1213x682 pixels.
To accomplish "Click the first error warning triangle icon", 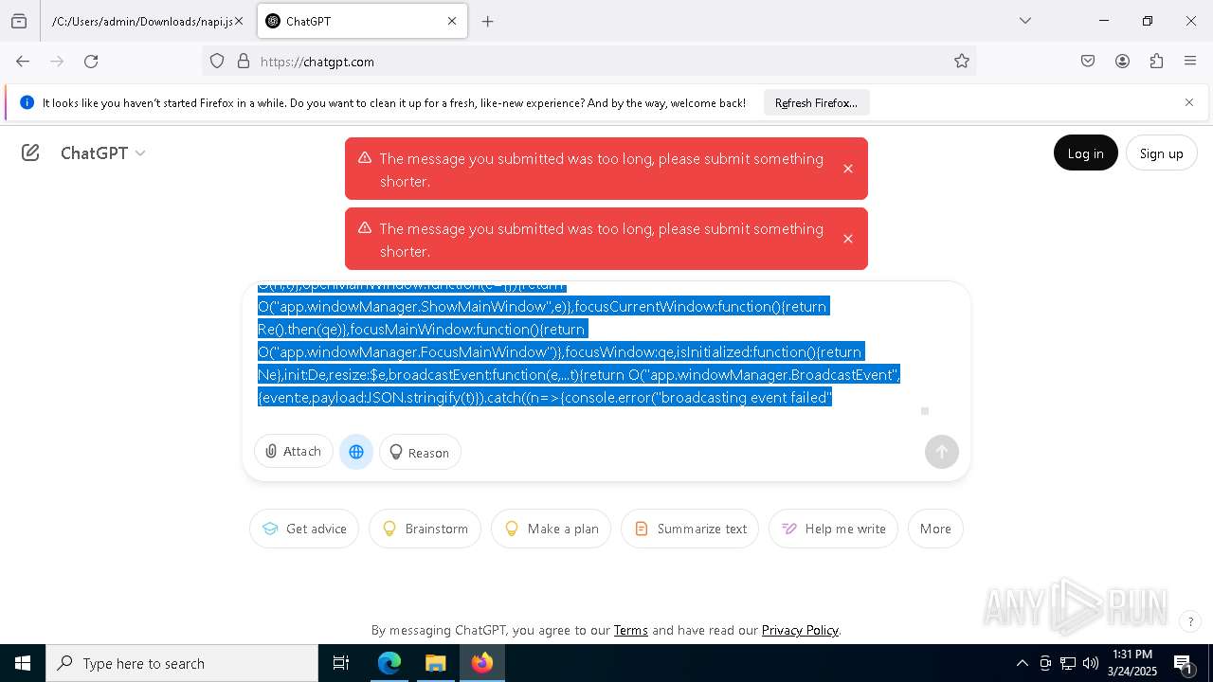I will pos(364,158).
